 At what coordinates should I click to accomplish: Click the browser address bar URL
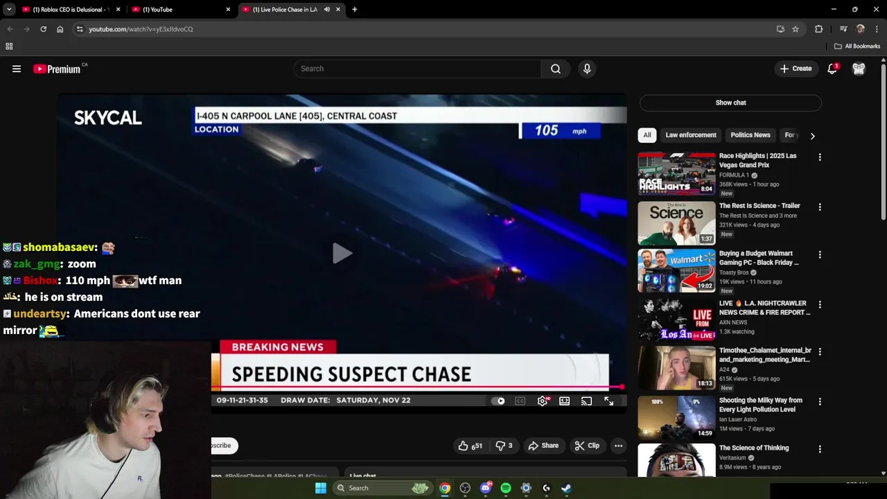pyautogui.click(x=141, y=29)
